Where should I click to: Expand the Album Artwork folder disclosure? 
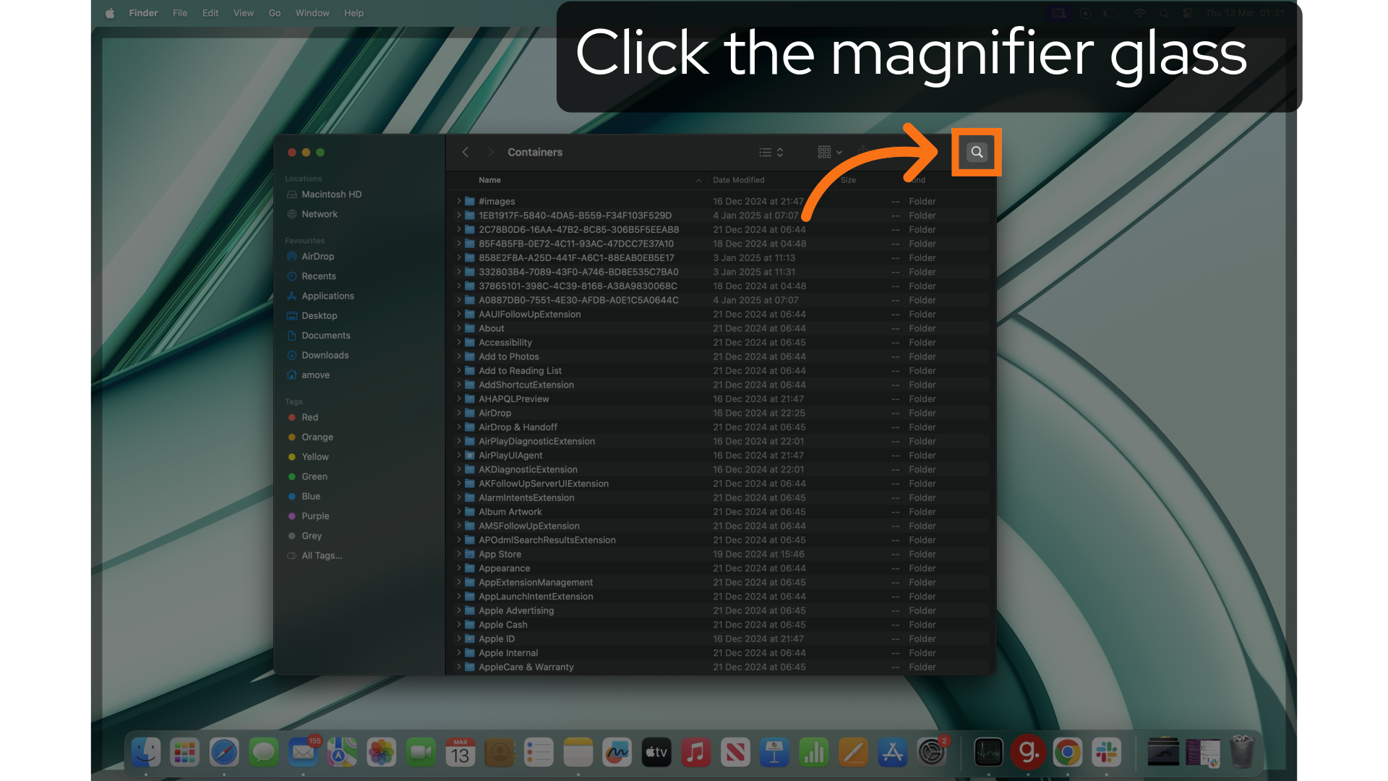pos(458,511)
